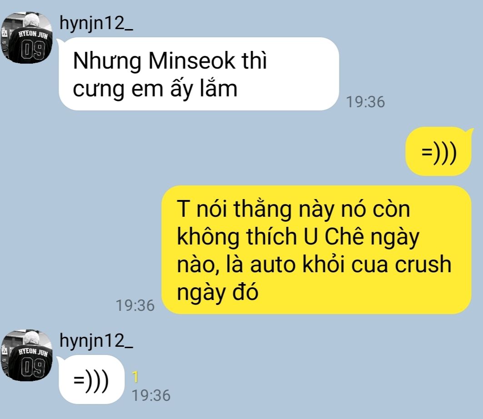Open the lower hynjn12_ profile picture
This screenshot has height=419, width=483.
26,355
